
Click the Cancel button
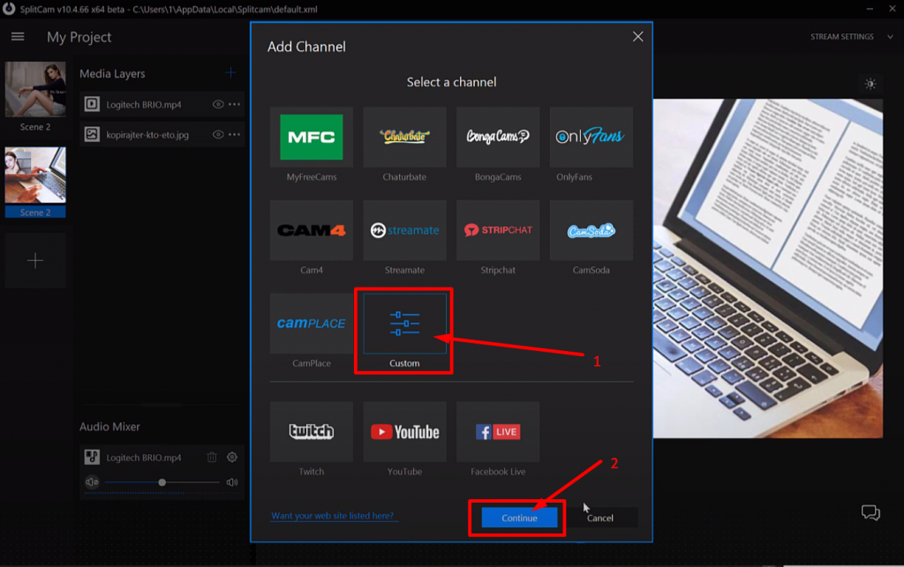pos(600,518)
